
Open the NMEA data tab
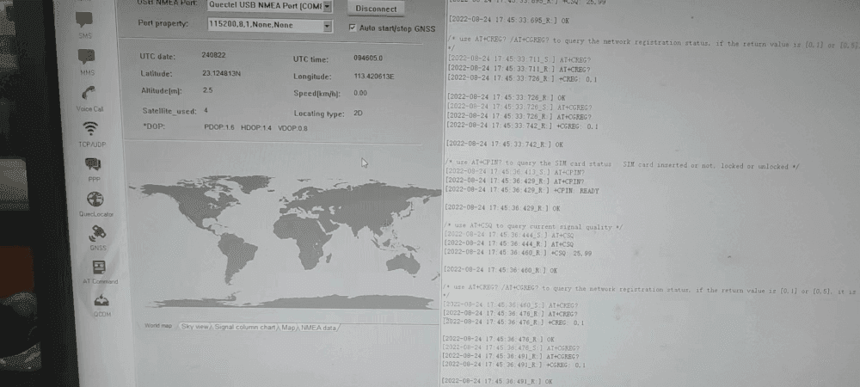click(318, 328)
